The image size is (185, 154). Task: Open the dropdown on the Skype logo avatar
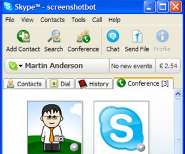(x=141, y=147)
